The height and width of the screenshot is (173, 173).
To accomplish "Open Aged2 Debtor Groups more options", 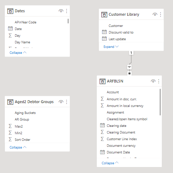I will (x=67, y=102).
